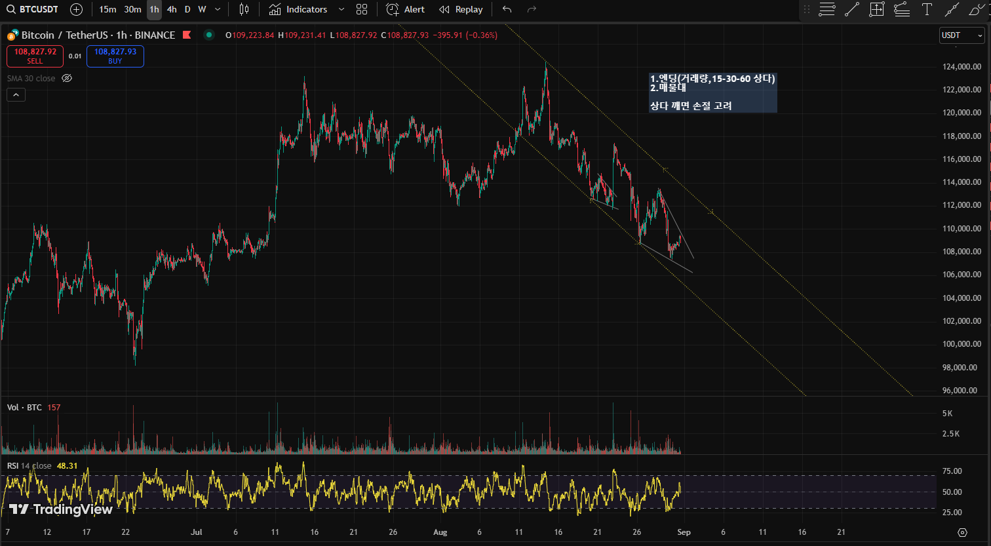Click the red flag icon next to BINANCE
The width and height of the screenshot is (991, 546).
(187, 35)
